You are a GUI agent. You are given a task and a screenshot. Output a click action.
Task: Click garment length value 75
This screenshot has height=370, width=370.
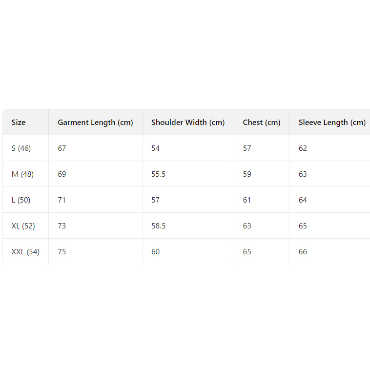tap(62, 252)
